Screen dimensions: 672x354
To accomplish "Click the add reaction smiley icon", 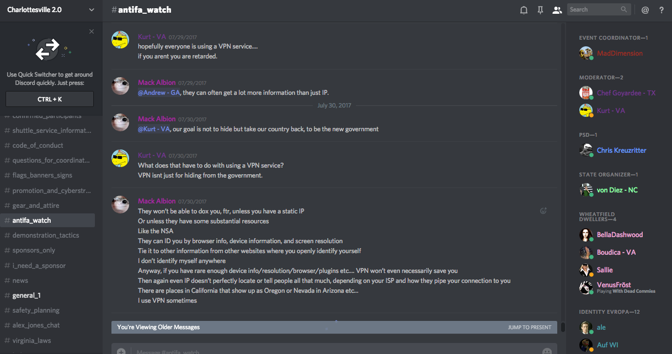I will point(543,211).
